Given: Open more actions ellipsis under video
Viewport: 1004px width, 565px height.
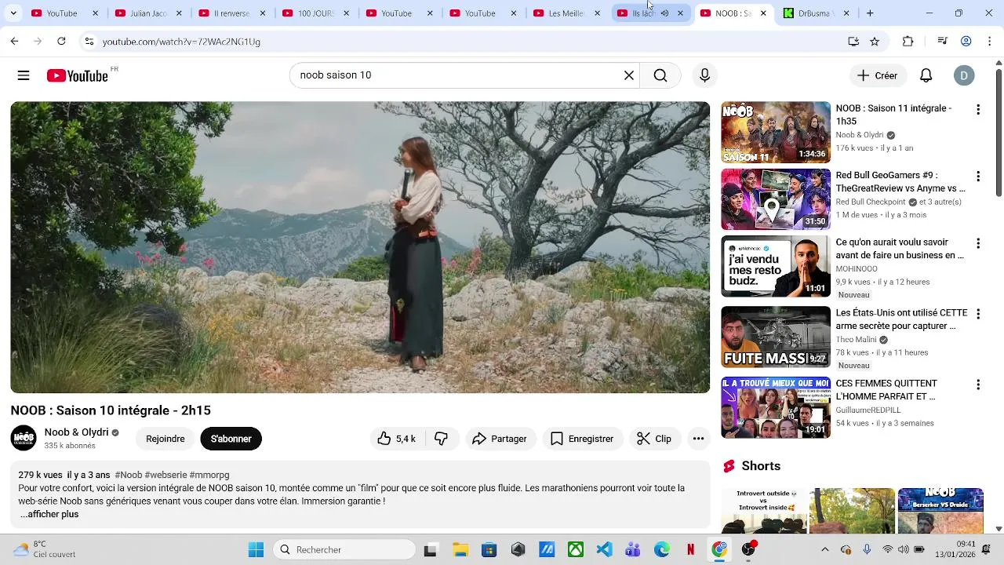Looking at the screenshot, I should [698, 439].
